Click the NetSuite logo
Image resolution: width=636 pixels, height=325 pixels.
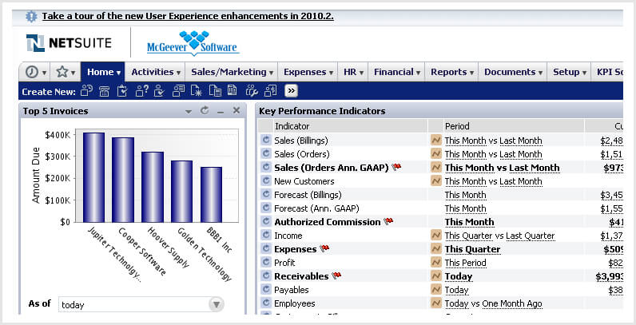[69, 43]
